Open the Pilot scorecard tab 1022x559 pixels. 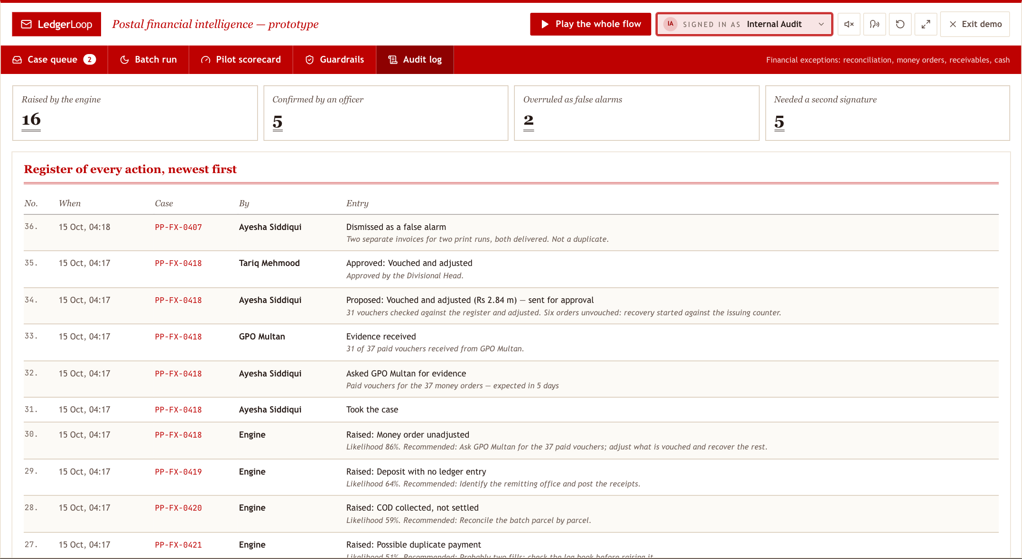coord(241,60)
